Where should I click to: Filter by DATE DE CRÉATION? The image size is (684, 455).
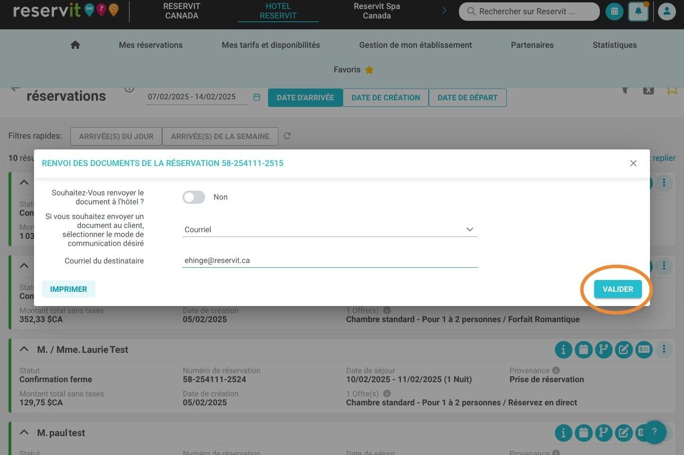coord(386,97)
